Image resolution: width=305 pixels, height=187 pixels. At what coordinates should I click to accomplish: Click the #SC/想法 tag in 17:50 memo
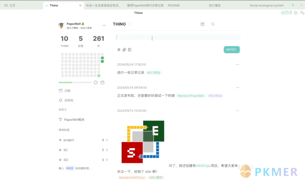coord(154,73)
